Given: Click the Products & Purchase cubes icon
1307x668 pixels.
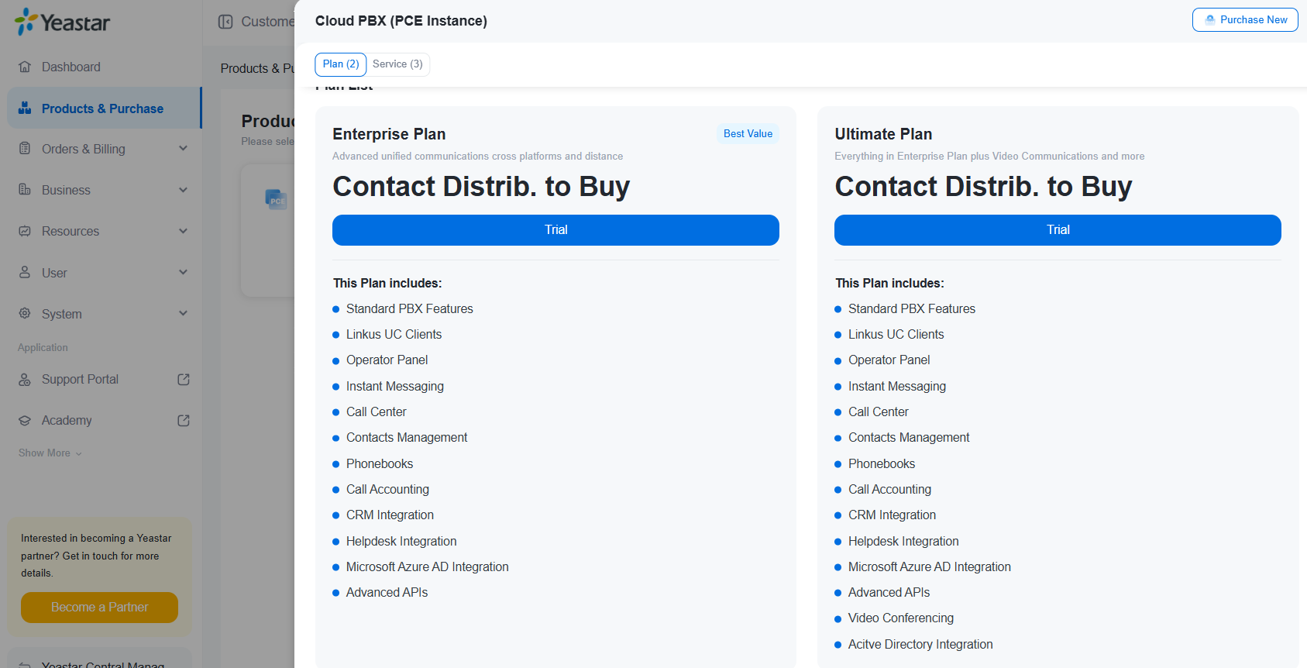Looking at the screenshot, I should [x=25, y=108].
